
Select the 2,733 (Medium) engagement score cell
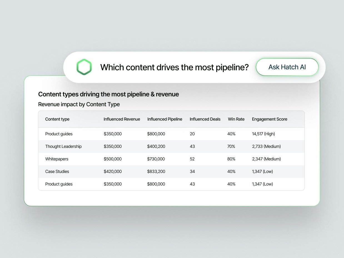(x=266, y=146)
